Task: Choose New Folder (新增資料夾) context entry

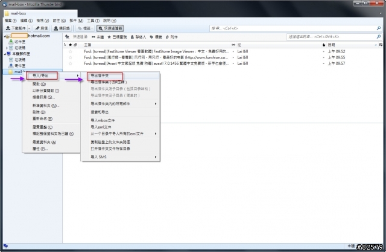Action: pyautogui.click(x=51, y=106)
